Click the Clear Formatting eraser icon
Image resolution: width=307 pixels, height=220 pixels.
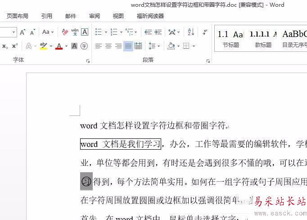point(65,32)
